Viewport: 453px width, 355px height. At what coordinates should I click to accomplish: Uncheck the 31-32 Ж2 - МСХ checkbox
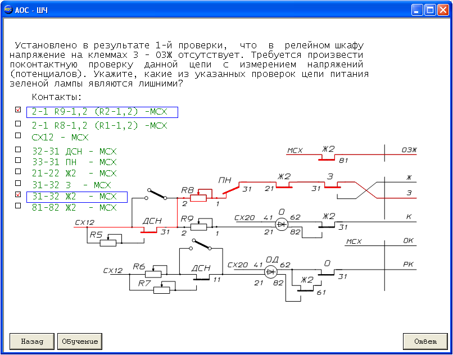[x=18, y=194]
